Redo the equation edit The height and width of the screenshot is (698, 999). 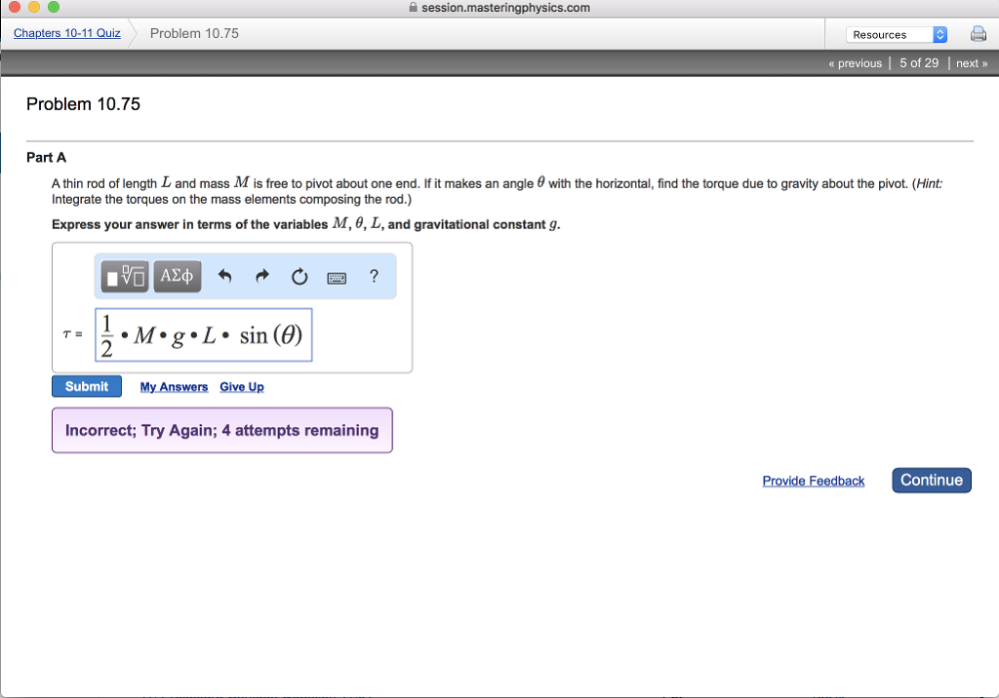point(261,277)
